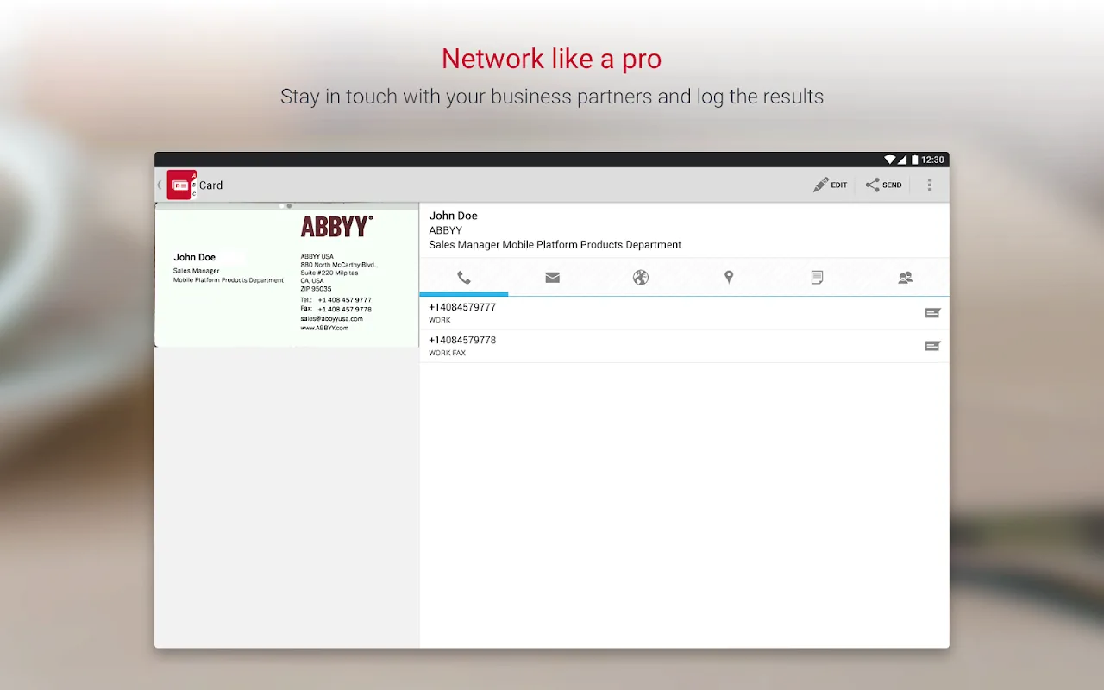Tap the card image page indicator dots

click(x=285, y=206)
